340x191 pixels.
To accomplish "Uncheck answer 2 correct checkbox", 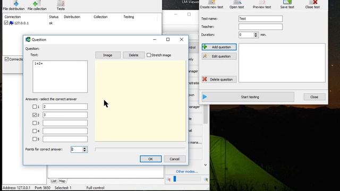I will click(x=35, y=115).
